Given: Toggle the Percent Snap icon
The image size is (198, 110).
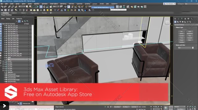Looking at the screenshot, I should pos(79,7).
